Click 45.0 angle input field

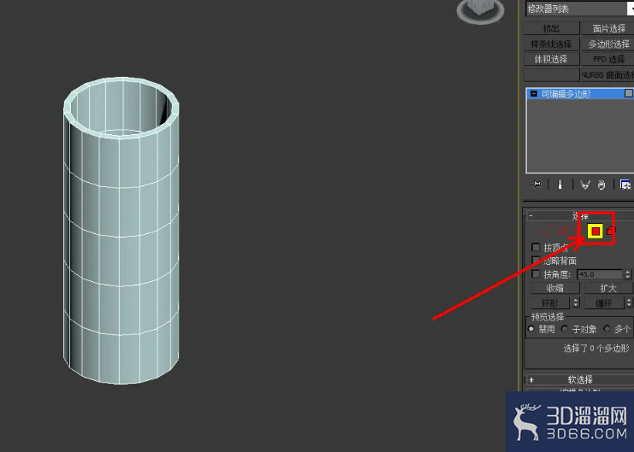[599, 274]
